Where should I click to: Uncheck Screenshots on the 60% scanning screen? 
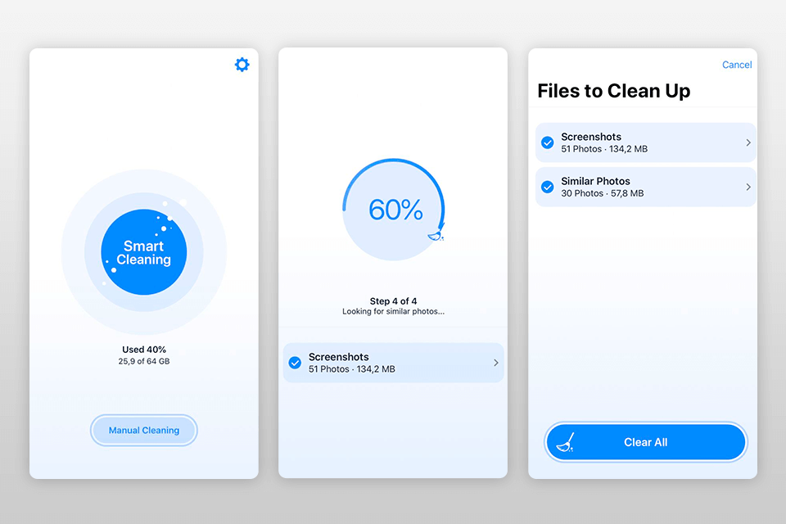(x=295, y=363)
